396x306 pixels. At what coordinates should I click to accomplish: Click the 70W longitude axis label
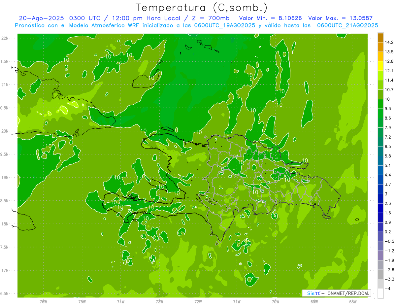[275, 301]
